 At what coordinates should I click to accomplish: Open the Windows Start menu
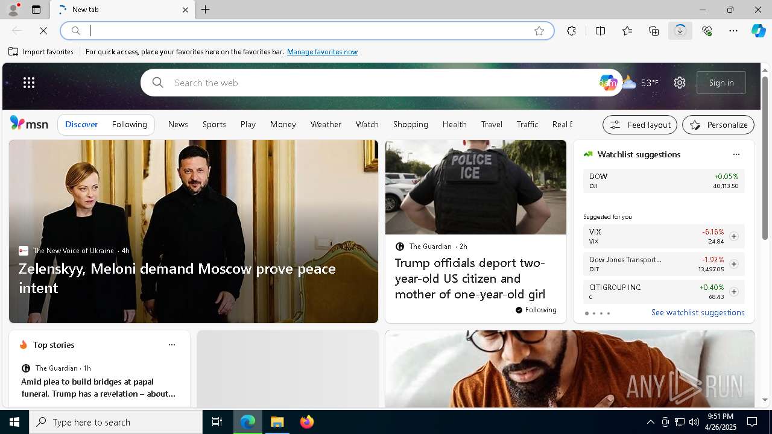point(14,422)
